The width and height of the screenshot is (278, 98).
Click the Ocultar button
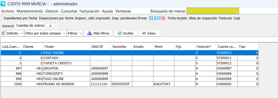pyautogui.click(x=125, y=33)
